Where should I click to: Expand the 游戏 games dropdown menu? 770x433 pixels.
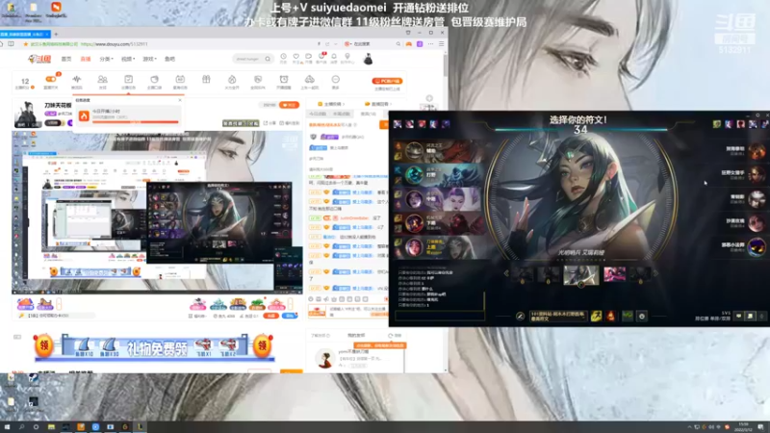click(149, 59)
